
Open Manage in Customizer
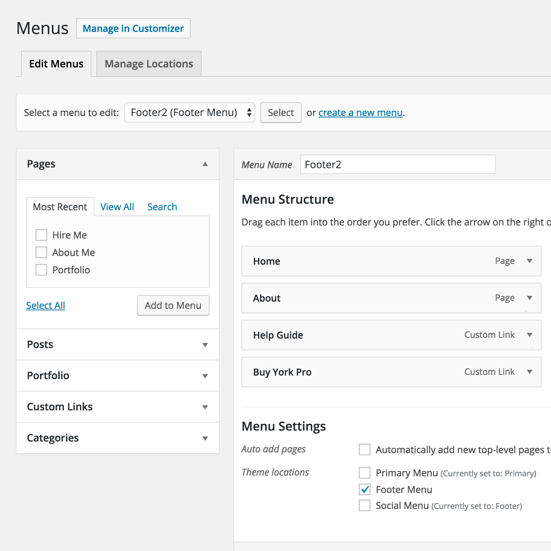pos(133,28)
